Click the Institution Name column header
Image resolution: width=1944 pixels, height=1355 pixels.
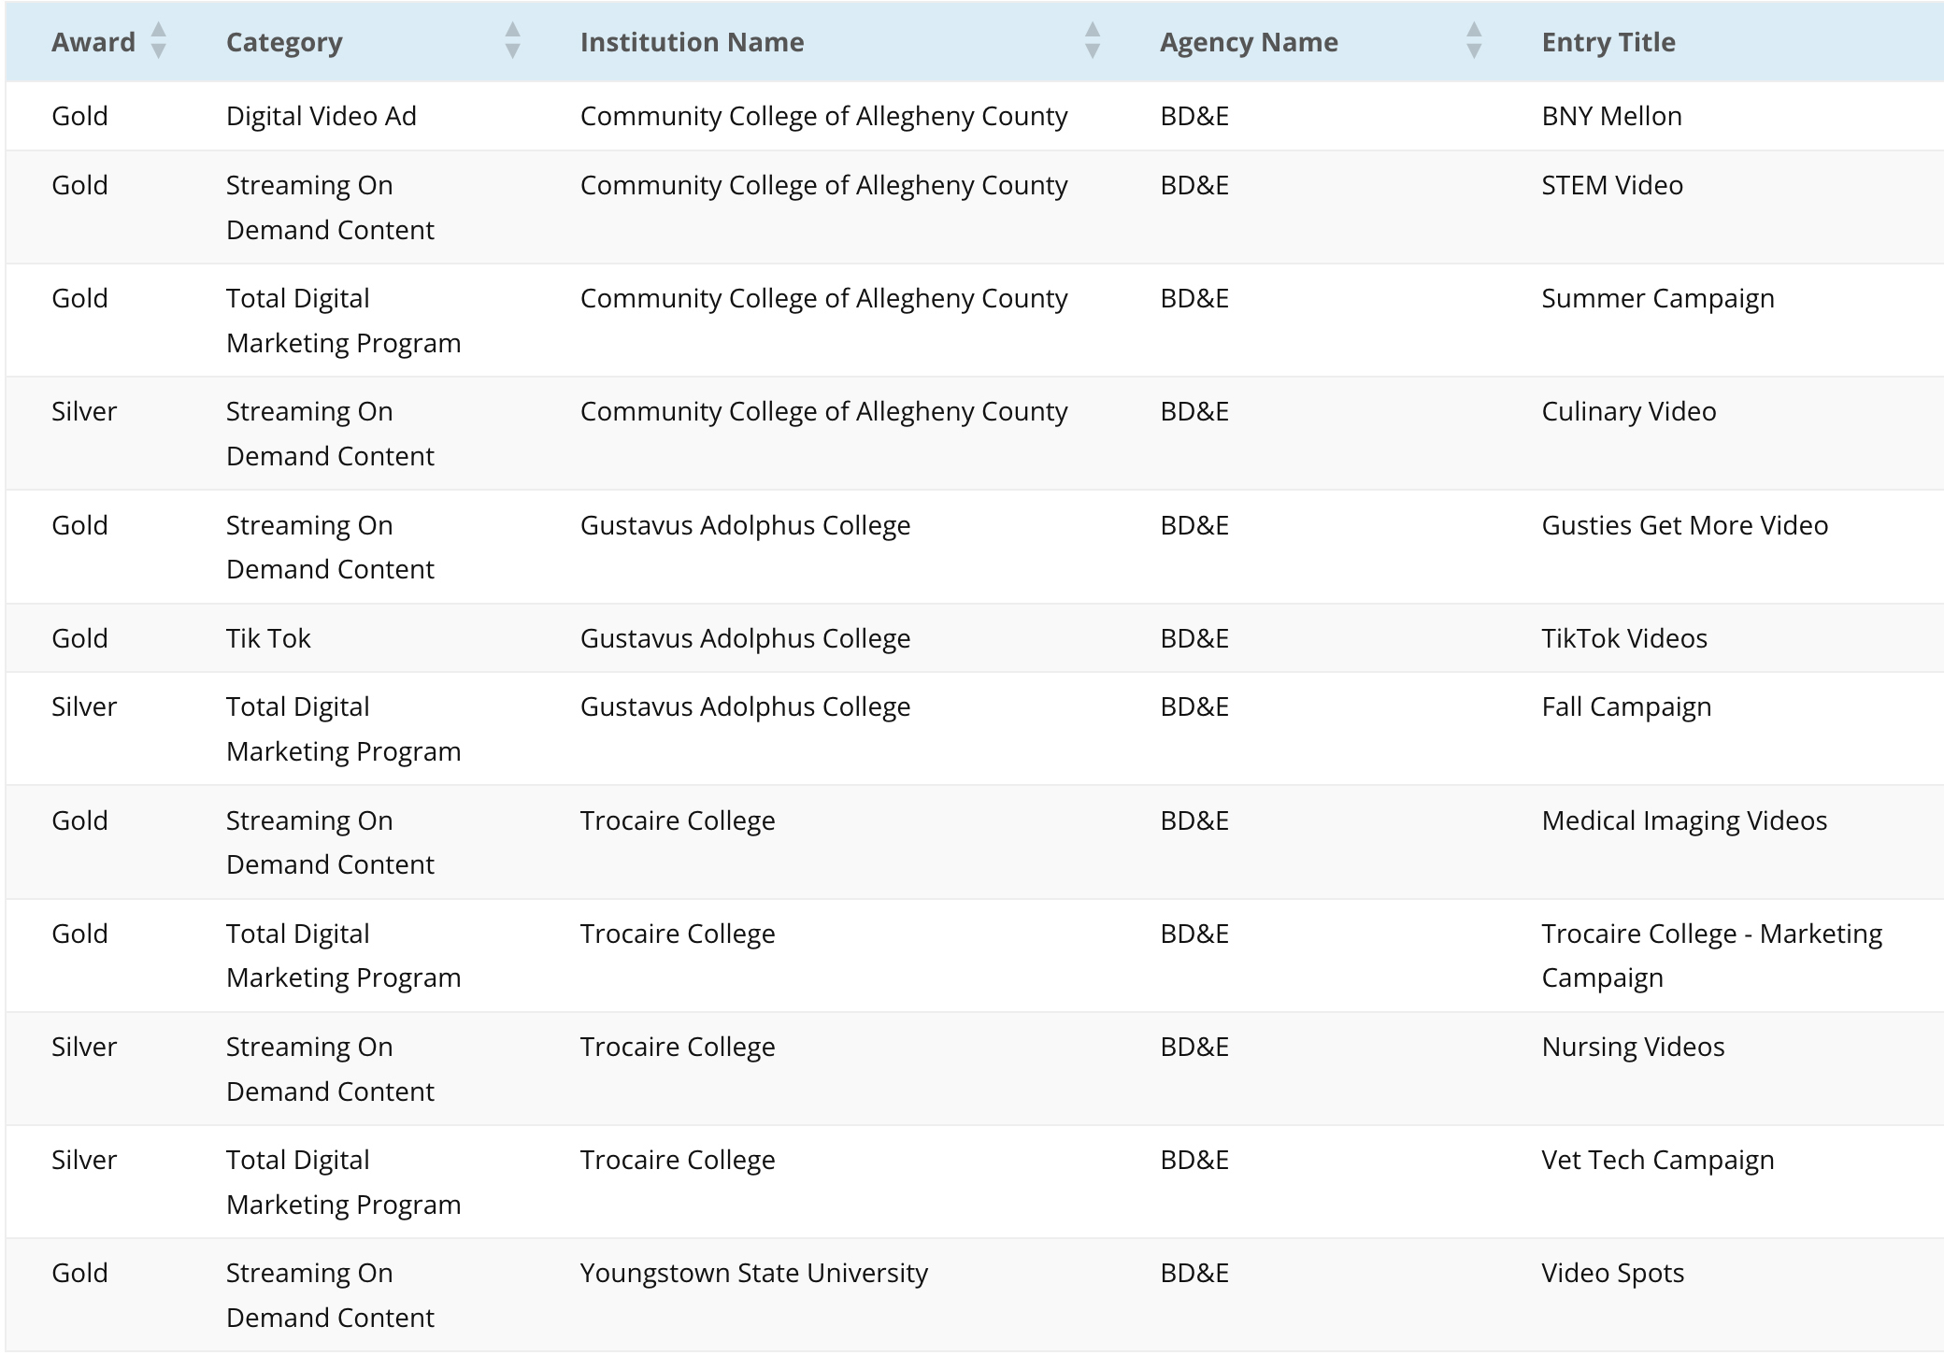point(692,42)
